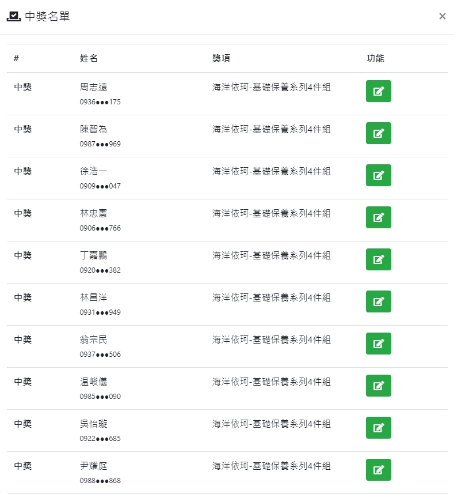
Task: Click green edit button for 温峻儀
Action: click(x=378, y=386)
